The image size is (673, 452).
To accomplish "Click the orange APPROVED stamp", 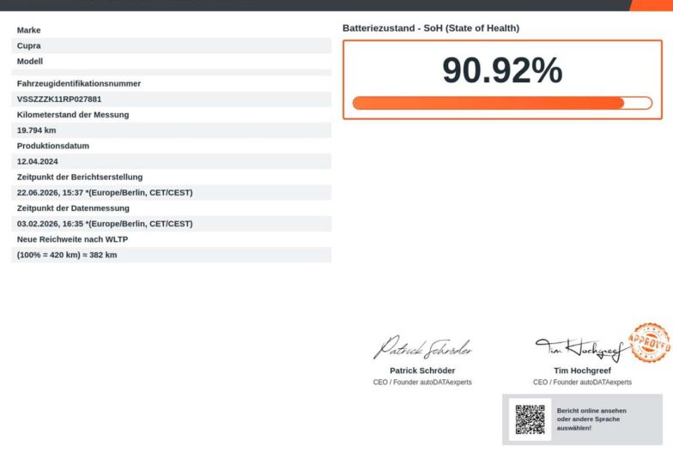I will (650, 343).
